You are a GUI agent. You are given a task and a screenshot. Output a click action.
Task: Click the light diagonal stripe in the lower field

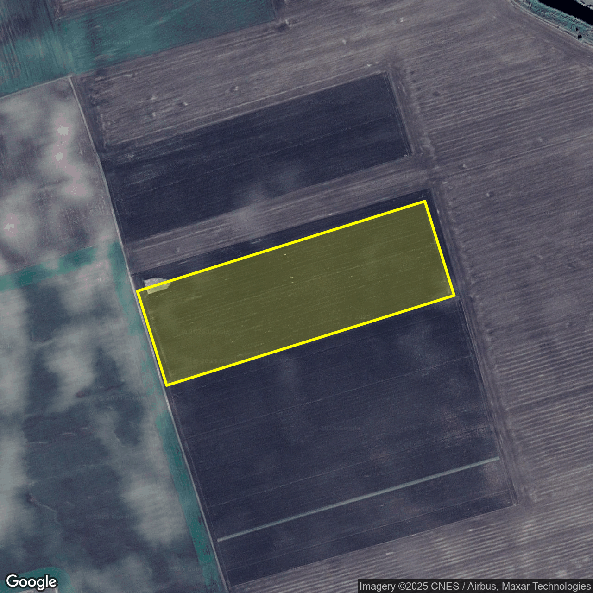(358, 499)
